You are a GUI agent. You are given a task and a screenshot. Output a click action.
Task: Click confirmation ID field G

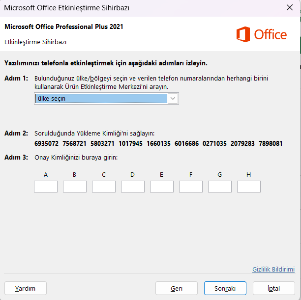click(220, 187)
